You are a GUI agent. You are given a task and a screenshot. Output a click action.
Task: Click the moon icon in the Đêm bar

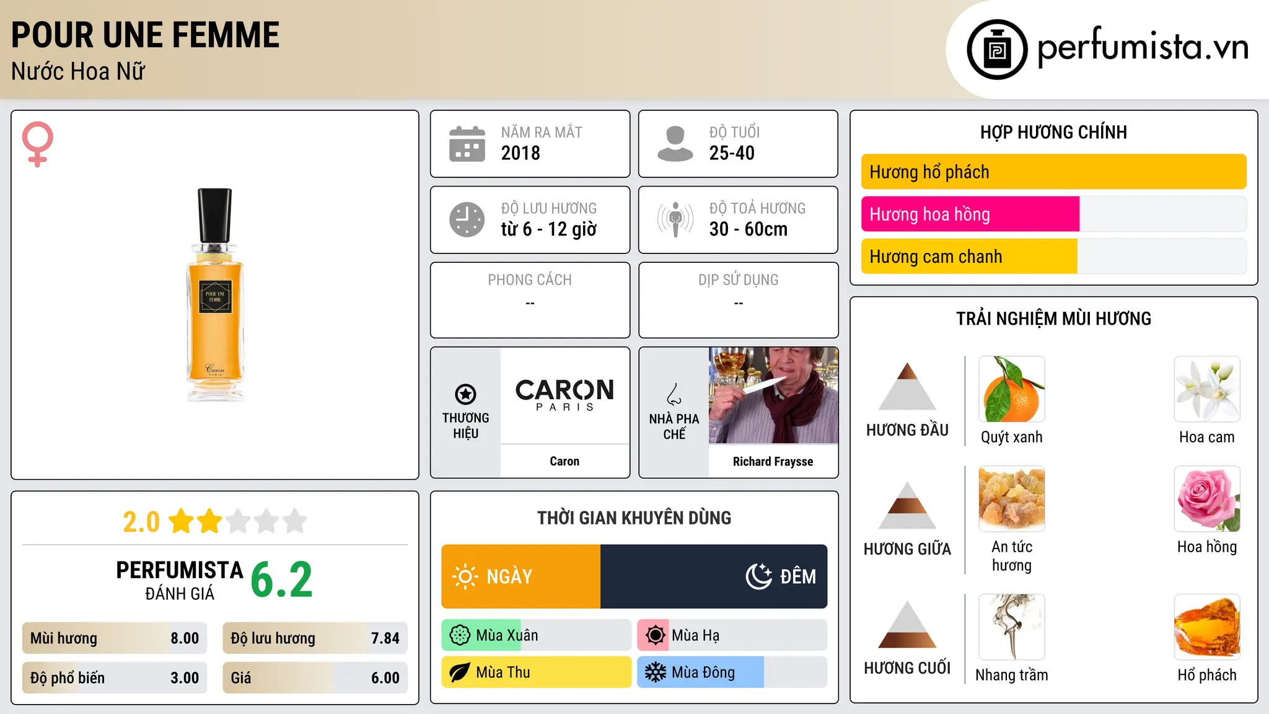[758, 576]
